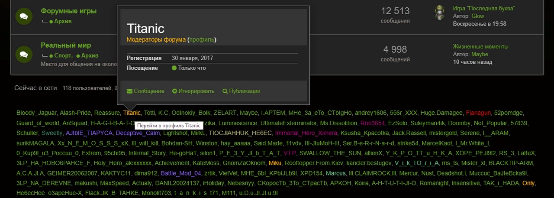554x198 pixels.
Task: Click the Реальный мир speech bubble icon
Action: pos(24,54)
